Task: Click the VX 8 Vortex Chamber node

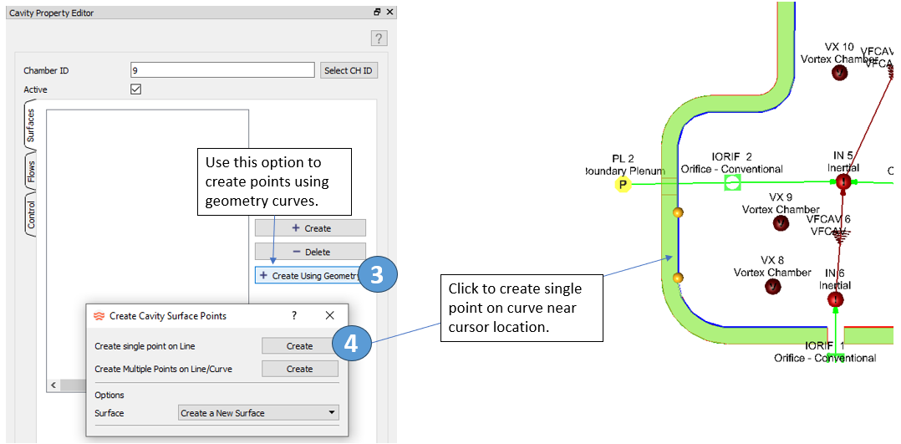Action: click(772, 287)
